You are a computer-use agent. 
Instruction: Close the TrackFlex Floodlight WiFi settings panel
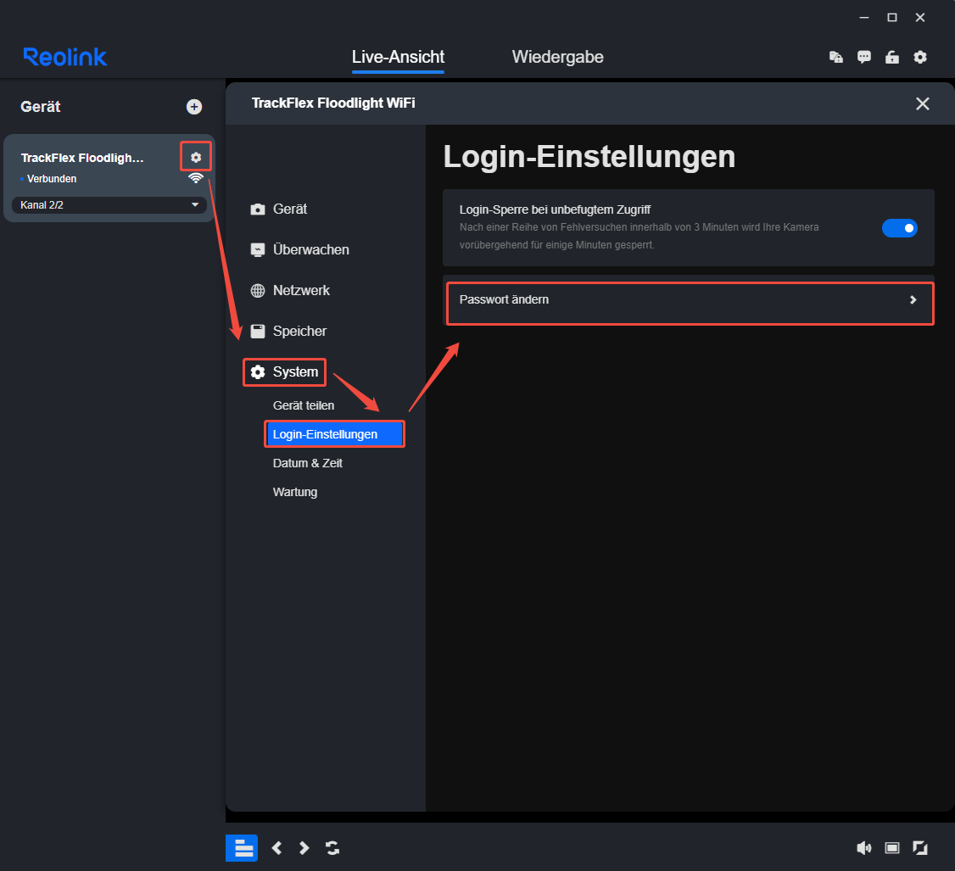point(922,103)
